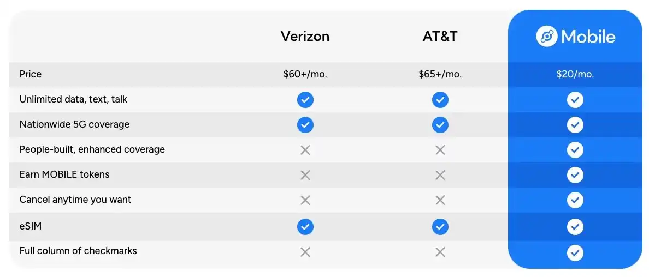Click AT&T's X for people-built coverage
The image size is (649, 277).
tap(440, 150)
